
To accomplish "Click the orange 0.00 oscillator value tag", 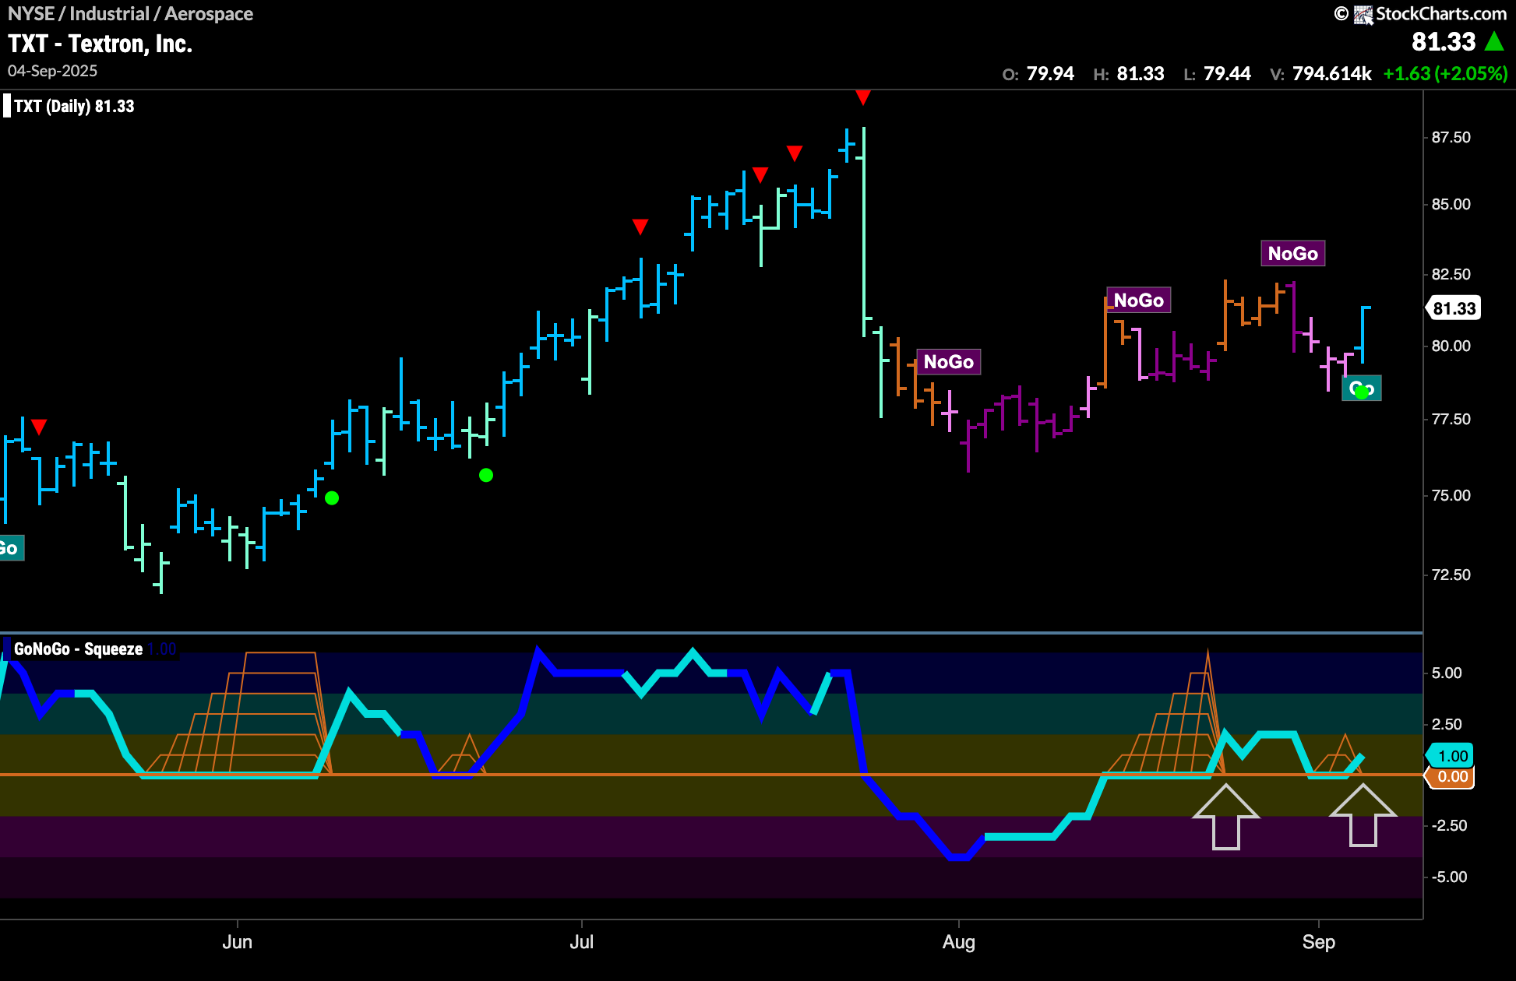I will (x=1451, y=776).
